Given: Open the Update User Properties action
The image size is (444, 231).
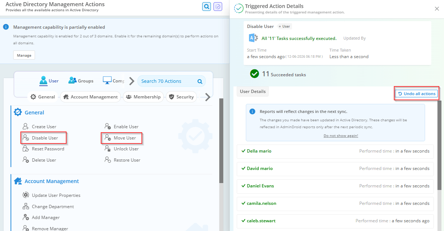Looking at the screenshot, I should point(56,195).
